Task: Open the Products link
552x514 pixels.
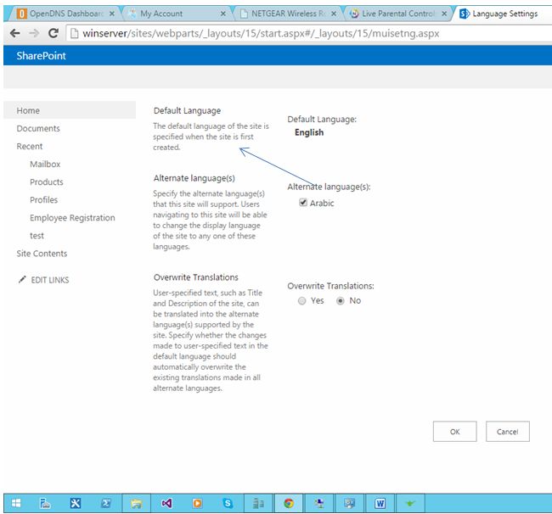Action: click(47, 182)
